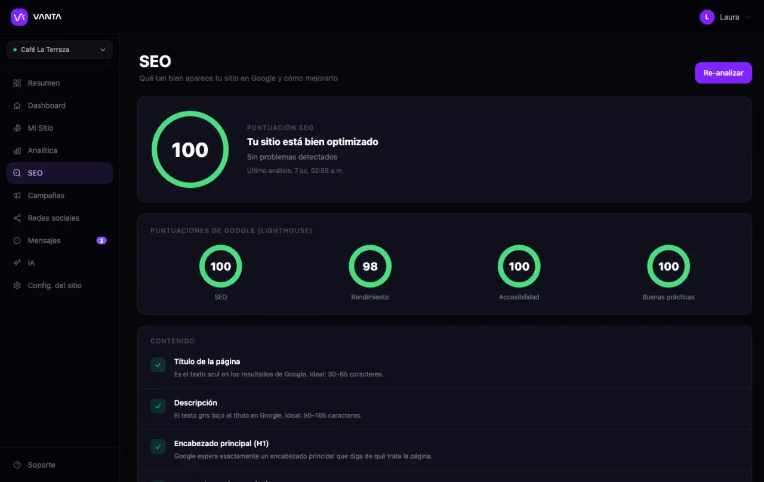
Task: Click the main SEO score ring showing 100
Action: click(x=190, y=150)
